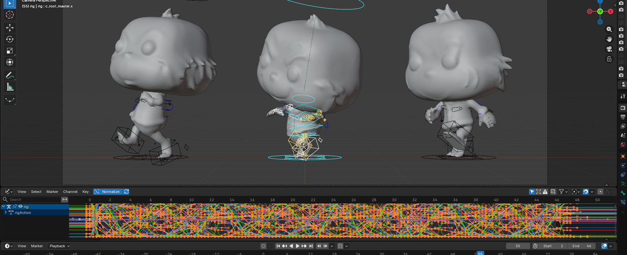Select the Cursor tool in viewport toolbar
Viewport: 627px width, 255px height.
[10, 15]
